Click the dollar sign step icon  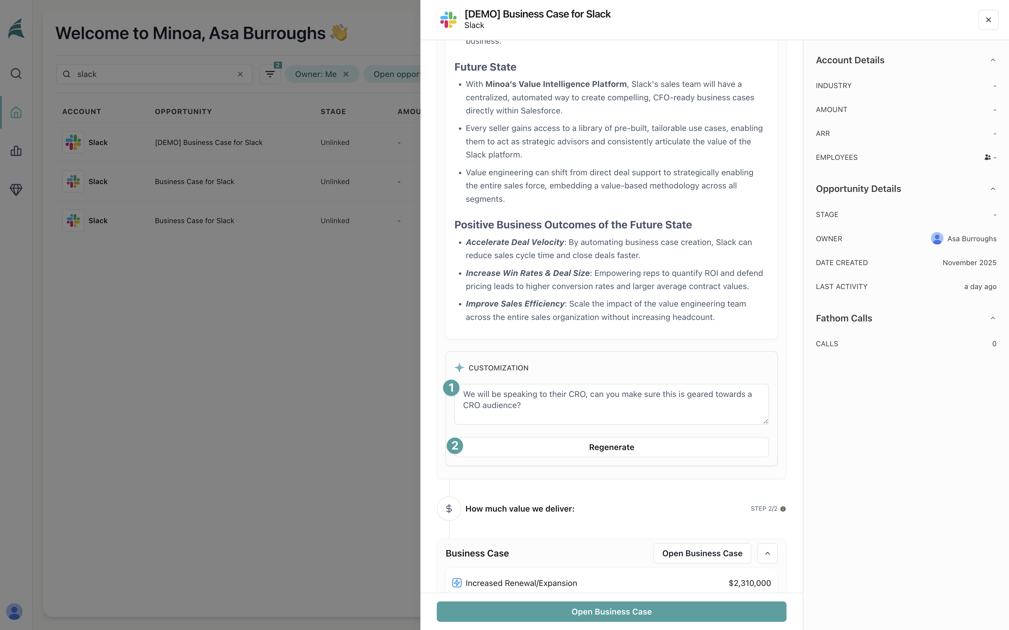point(449,509)
